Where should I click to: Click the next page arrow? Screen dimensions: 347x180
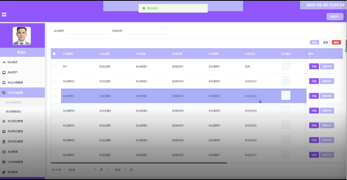(x=108, y=170)
